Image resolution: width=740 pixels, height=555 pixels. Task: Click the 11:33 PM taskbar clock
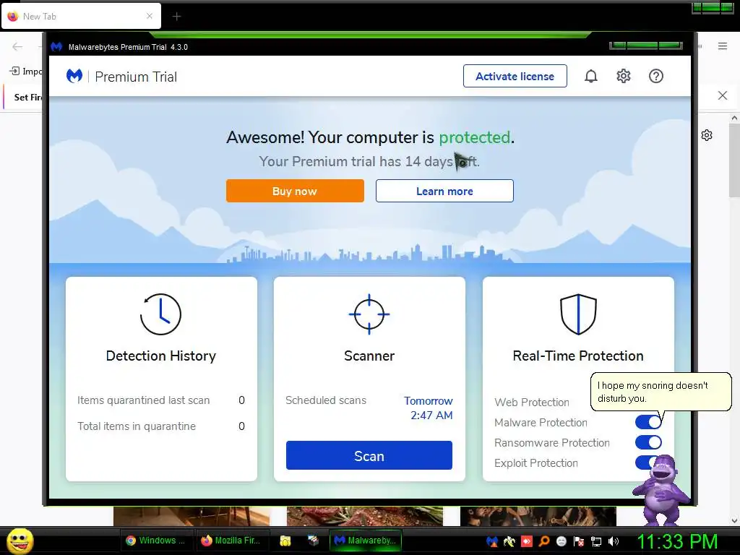[677, 541]
